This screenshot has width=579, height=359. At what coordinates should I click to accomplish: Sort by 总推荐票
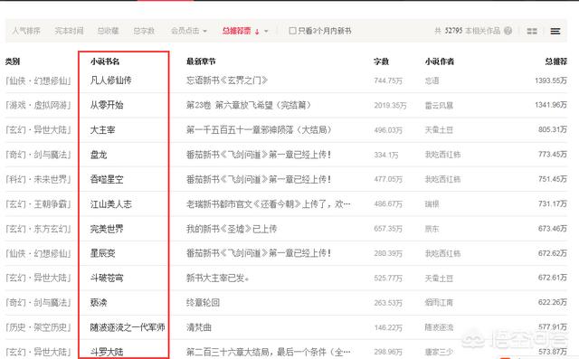coord(236,31)
